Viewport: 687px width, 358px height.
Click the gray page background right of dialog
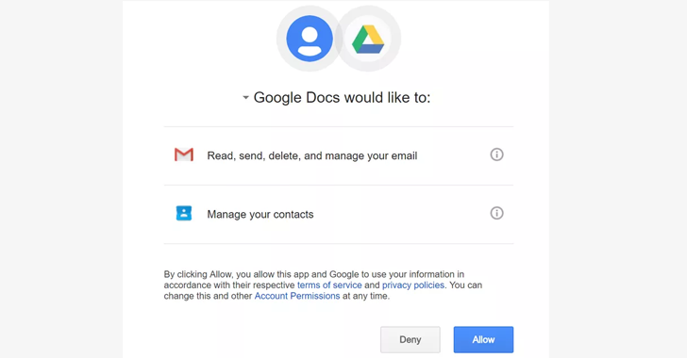[618, 179]
